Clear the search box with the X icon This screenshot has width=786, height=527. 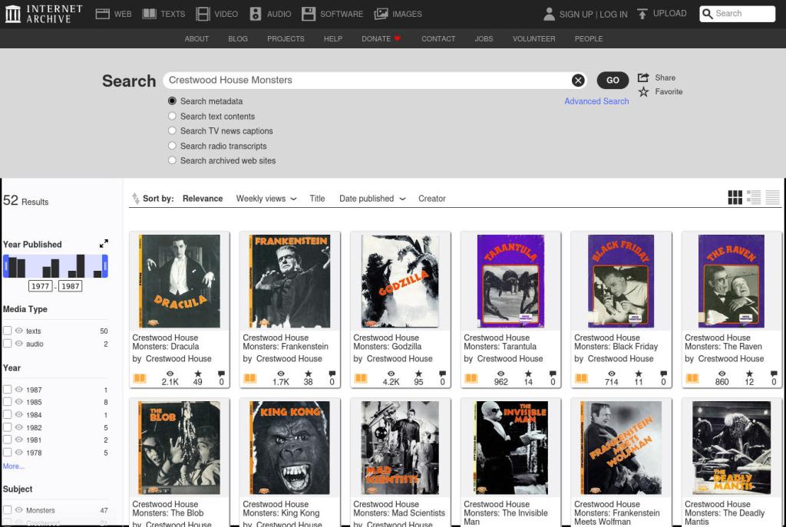(578, 80)
